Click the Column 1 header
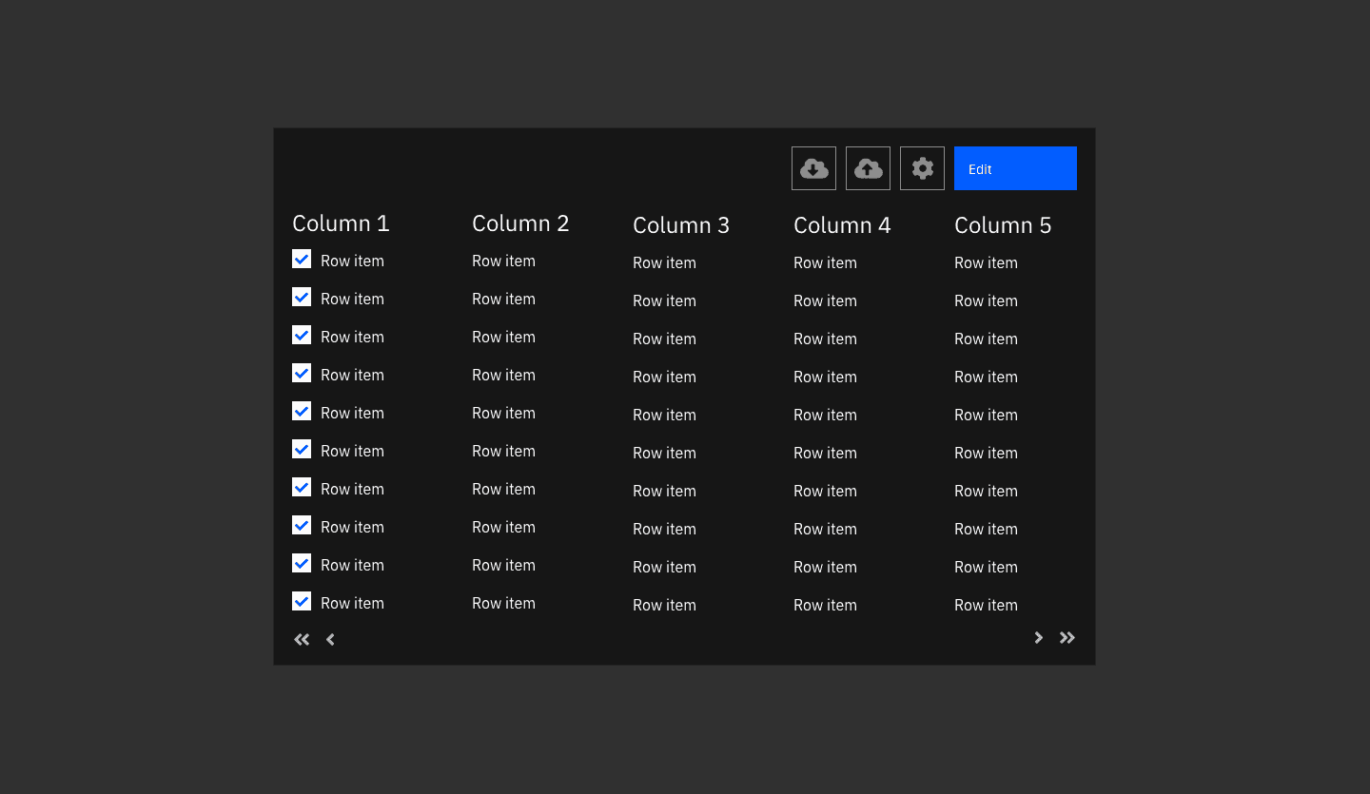The width and height of the screenshot is (1370, 794). click(341, 223)
